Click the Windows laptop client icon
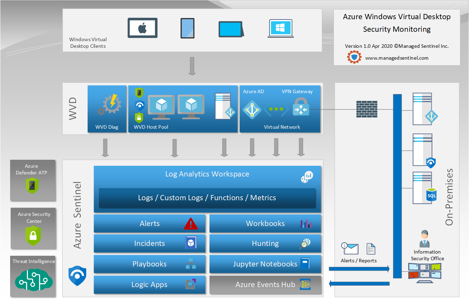Image resolution: width=469 pixels, height=308 pixels. (x=281, y=29)
